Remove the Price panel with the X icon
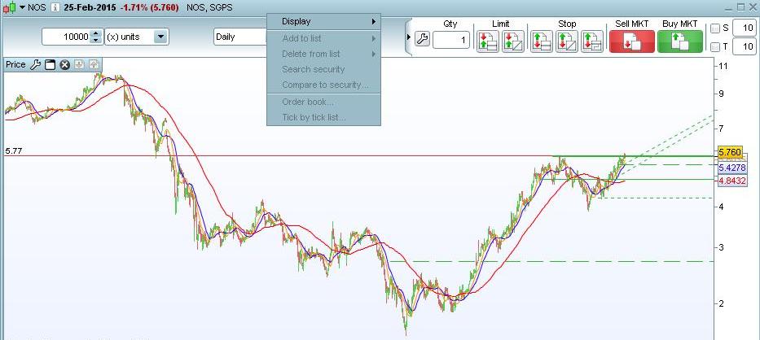 (64, 64)
